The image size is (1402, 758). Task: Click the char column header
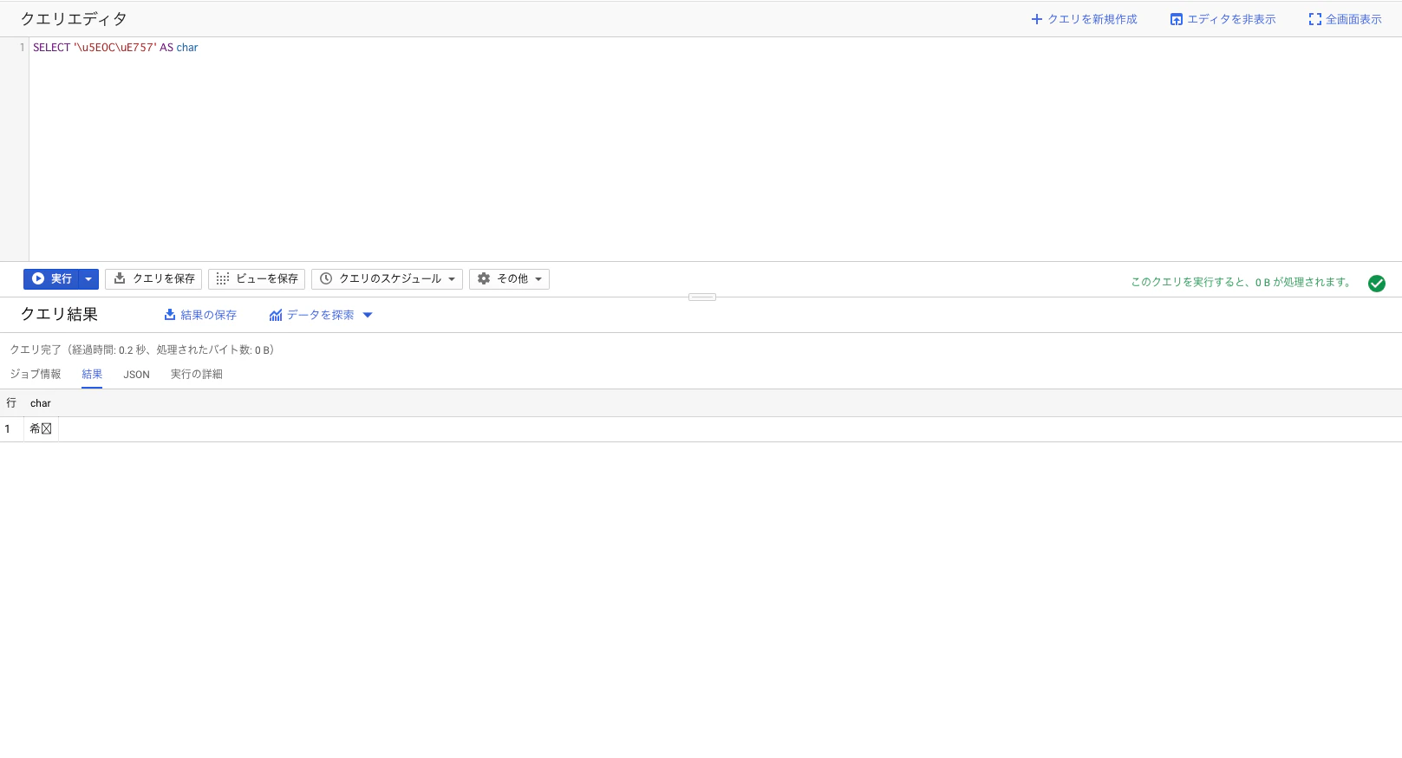coord(41,403)
